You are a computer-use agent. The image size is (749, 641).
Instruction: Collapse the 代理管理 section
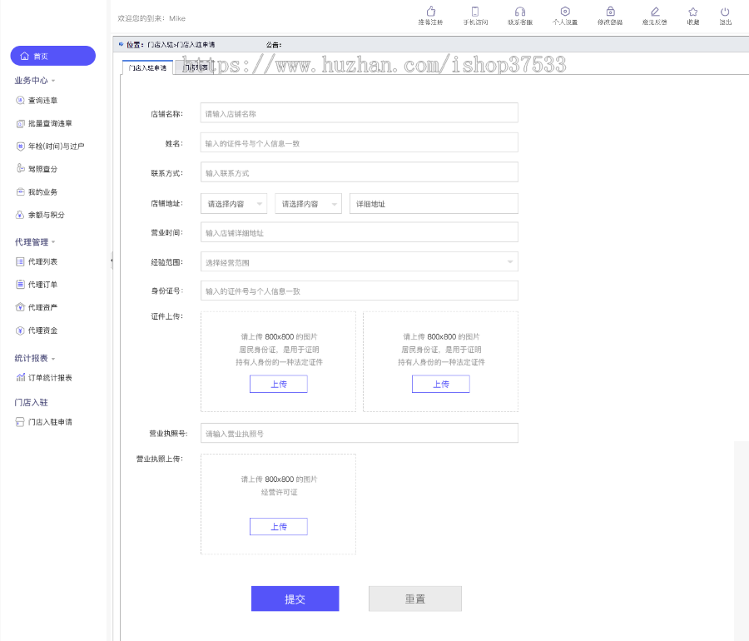[x=35, y=242]
